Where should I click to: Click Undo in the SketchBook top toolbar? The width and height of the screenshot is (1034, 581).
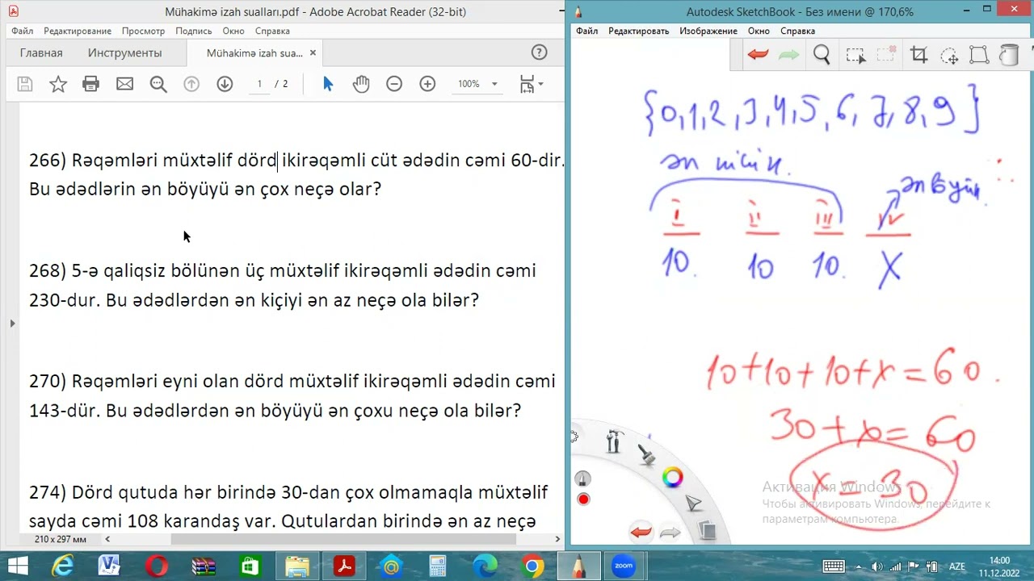[x=758, y=55]
